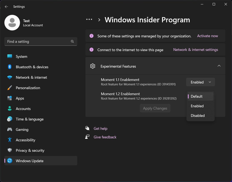Select Disabled for Moment 1.2 Enablement
This screenshot has height=182, width=232.
tap(198, 115)
